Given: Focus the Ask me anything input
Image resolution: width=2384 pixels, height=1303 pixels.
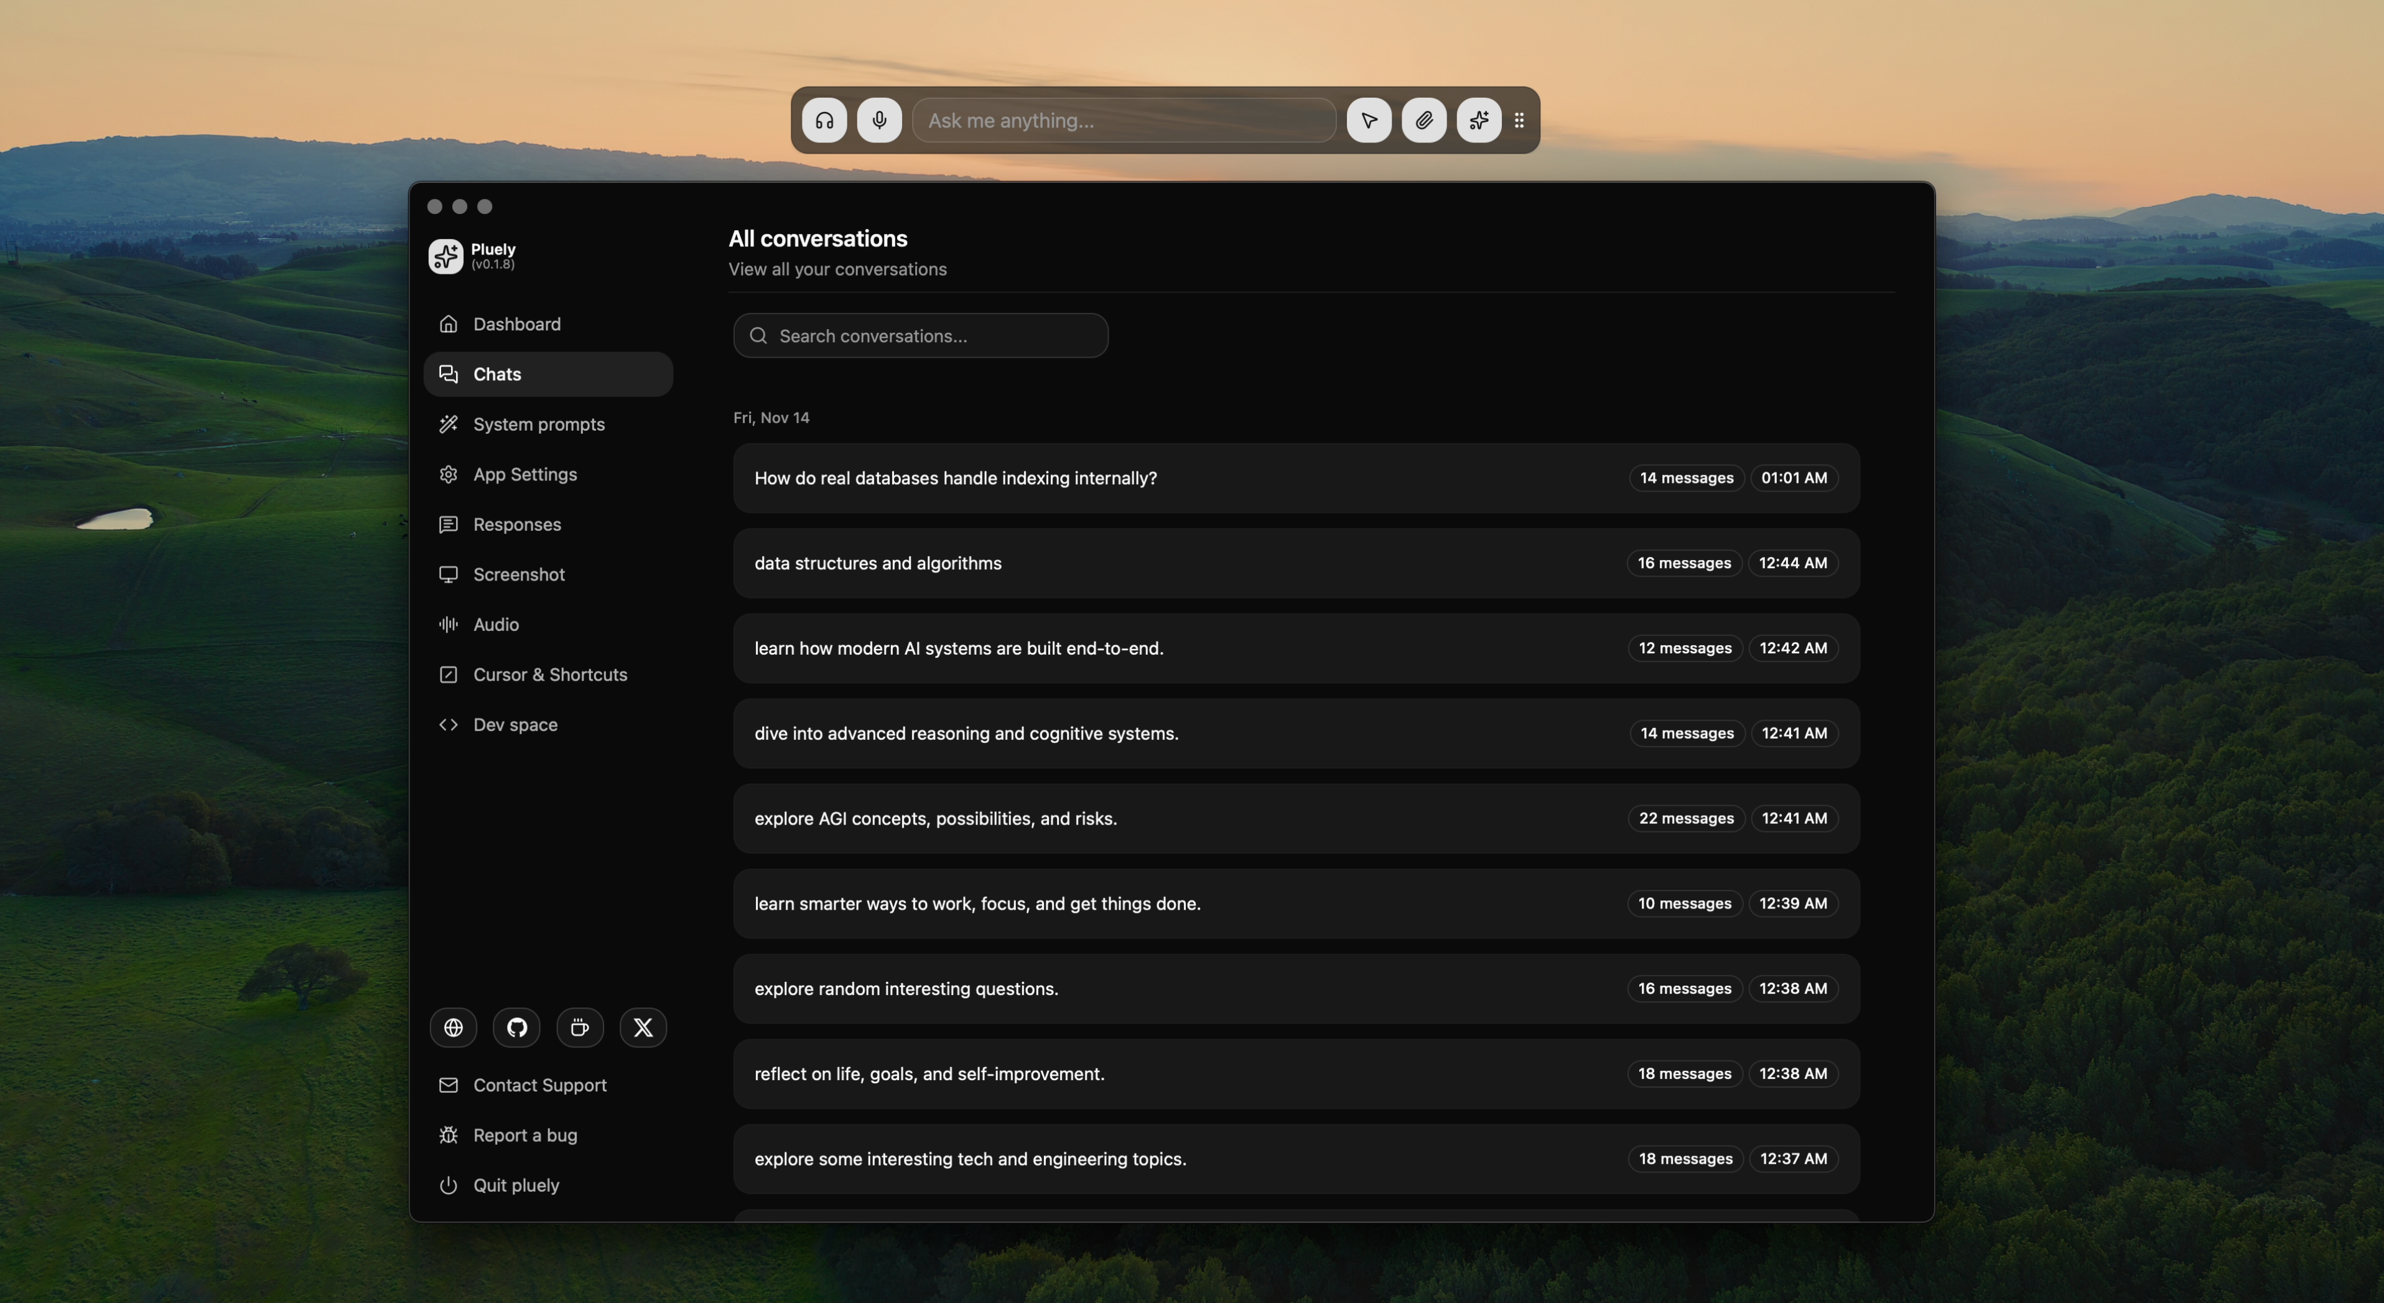Looking at the screenshot, I should 1124,120.
